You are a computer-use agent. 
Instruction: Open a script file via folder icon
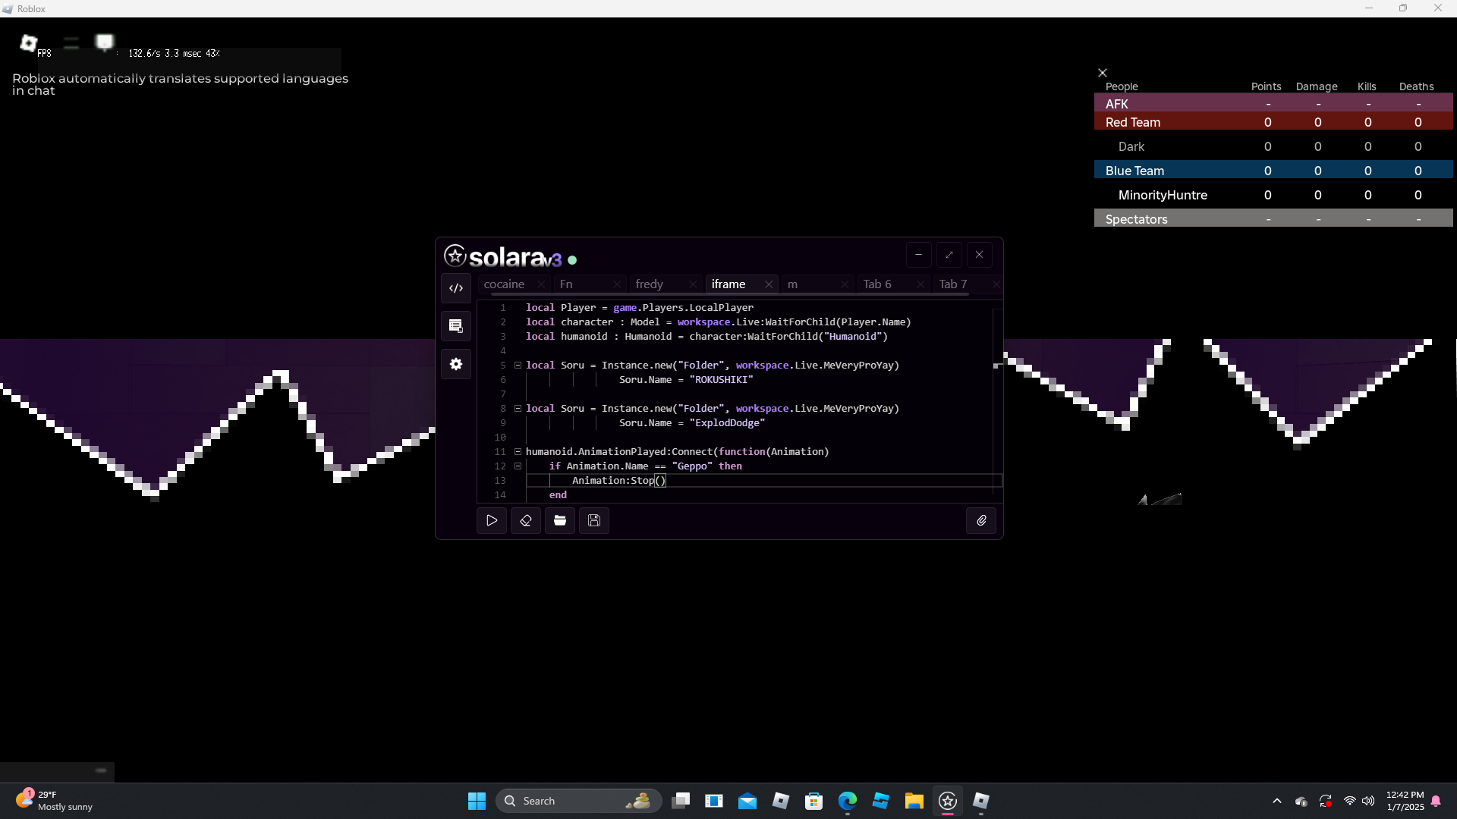click(x=560, y=520)
